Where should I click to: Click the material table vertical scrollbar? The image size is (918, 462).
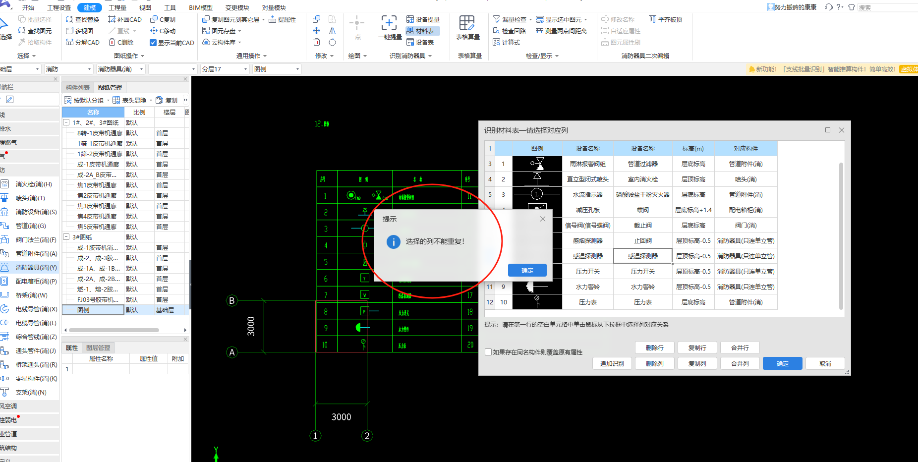coord(841,236)
